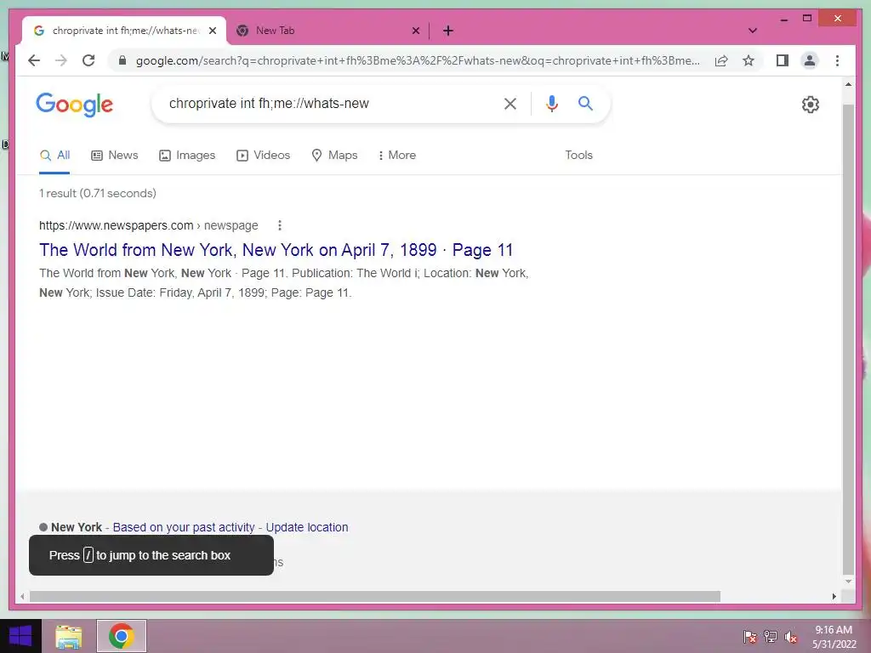Screen dimensions: 871x653
Task: View site information via lock icon
Action: click(122, 60)
